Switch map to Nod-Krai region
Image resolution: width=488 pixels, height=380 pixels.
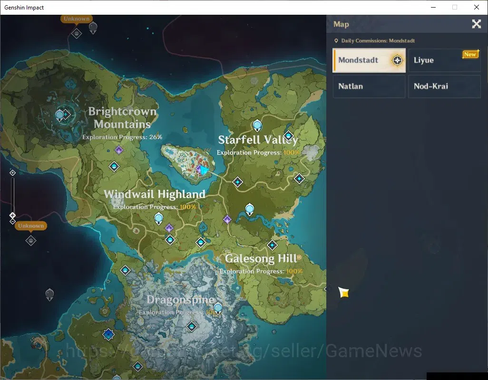(444, 86)
